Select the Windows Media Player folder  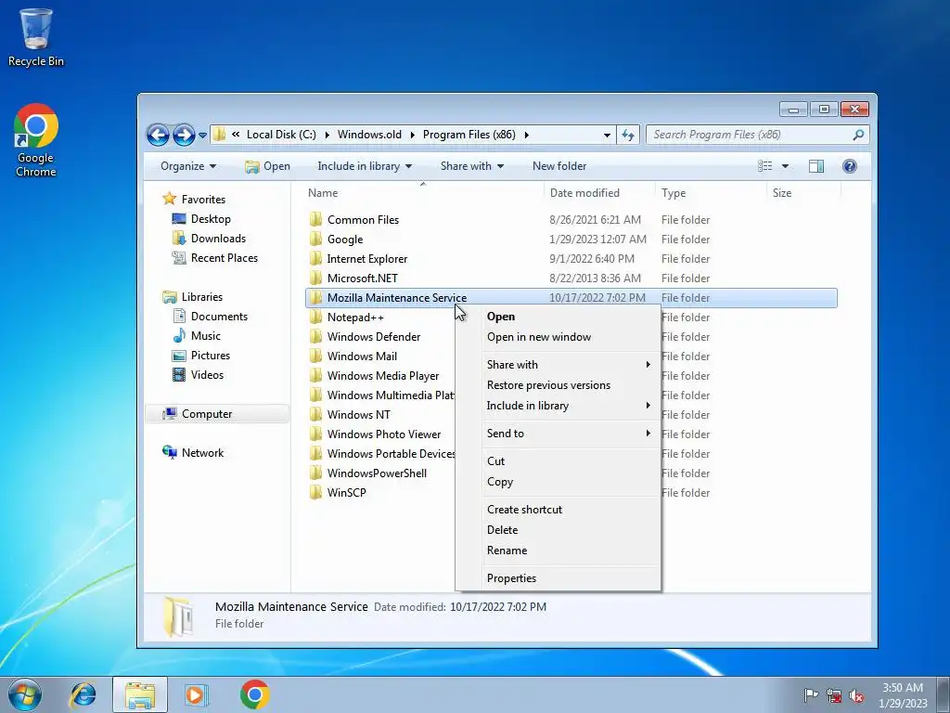click(383, 375)
